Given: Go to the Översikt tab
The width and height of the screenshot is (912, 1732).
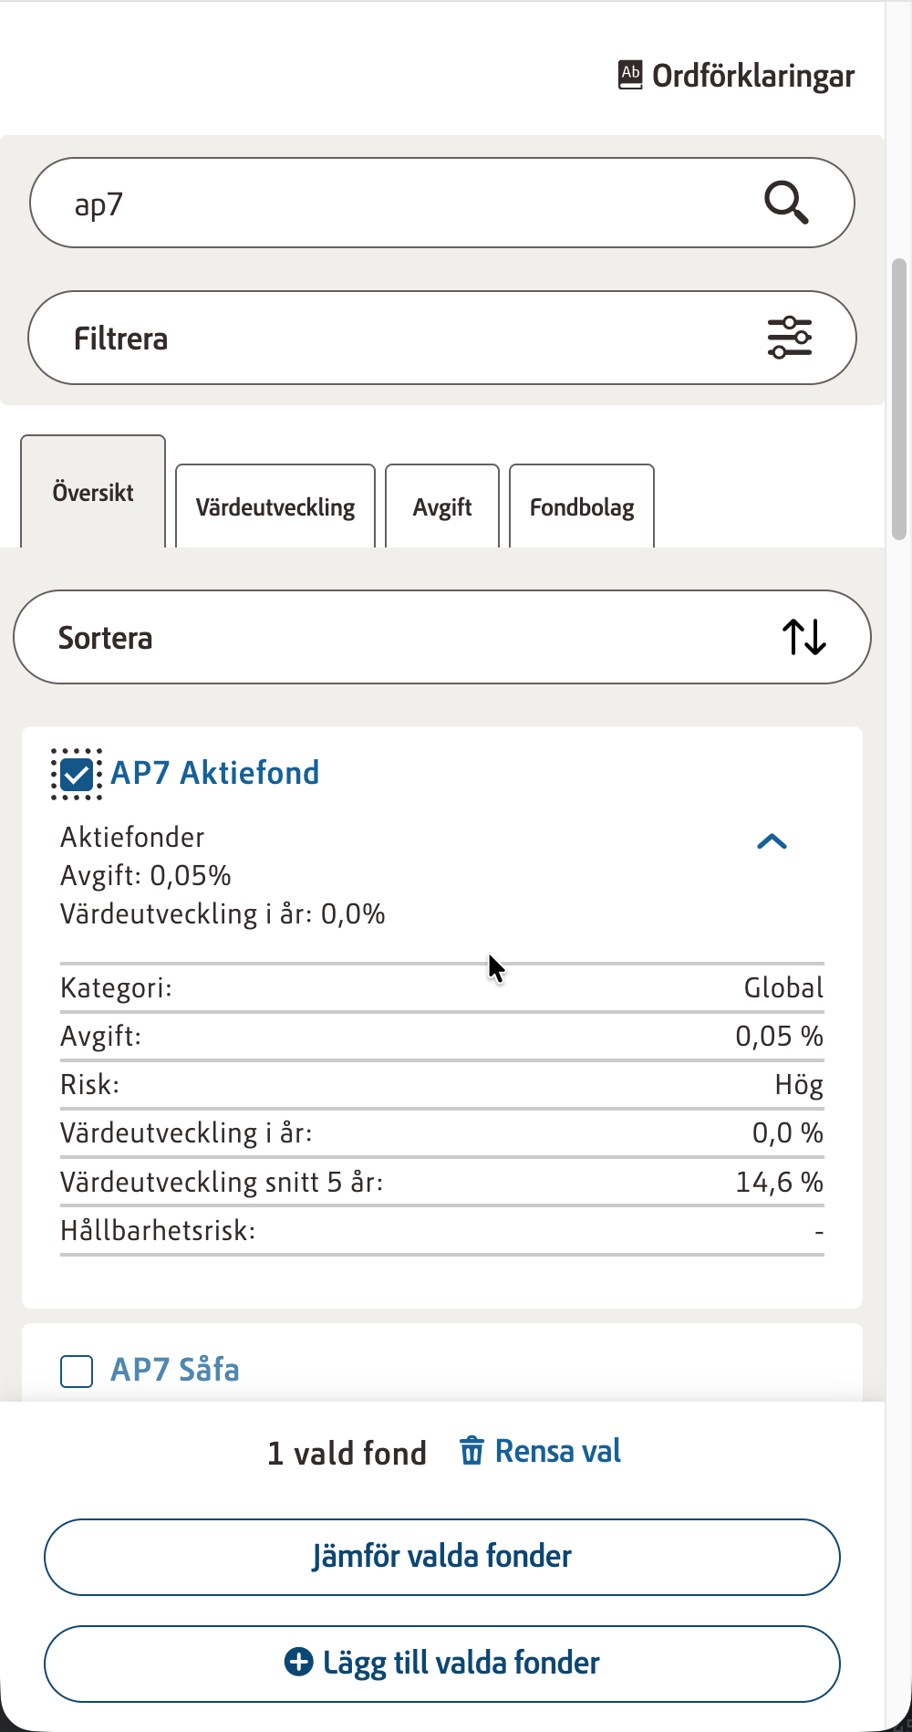Looking at the screenshot, I should [x=93, y=493].
